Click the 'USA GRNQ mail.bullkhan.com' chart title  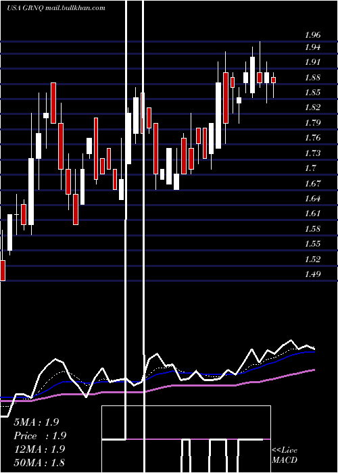pos(56,8)
